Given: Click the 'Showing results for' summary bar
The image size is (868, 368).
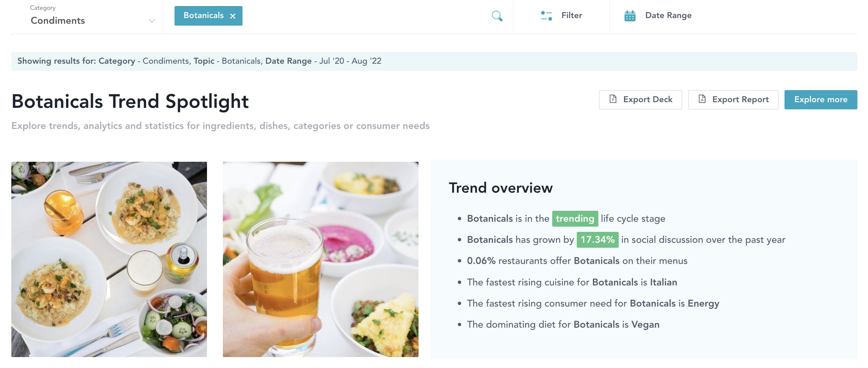Looking at the screenshot, I should pyautogui.click(x=434, y=61).
